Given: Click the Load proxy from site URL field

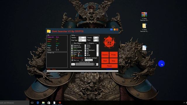Looking at the screenshot, I should pyautogui.click(x=84, y=64).
